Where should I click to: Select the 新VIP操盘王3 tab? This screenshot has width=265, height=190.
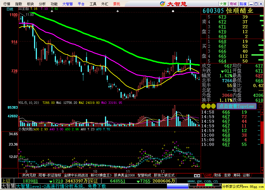pos(101,175)
